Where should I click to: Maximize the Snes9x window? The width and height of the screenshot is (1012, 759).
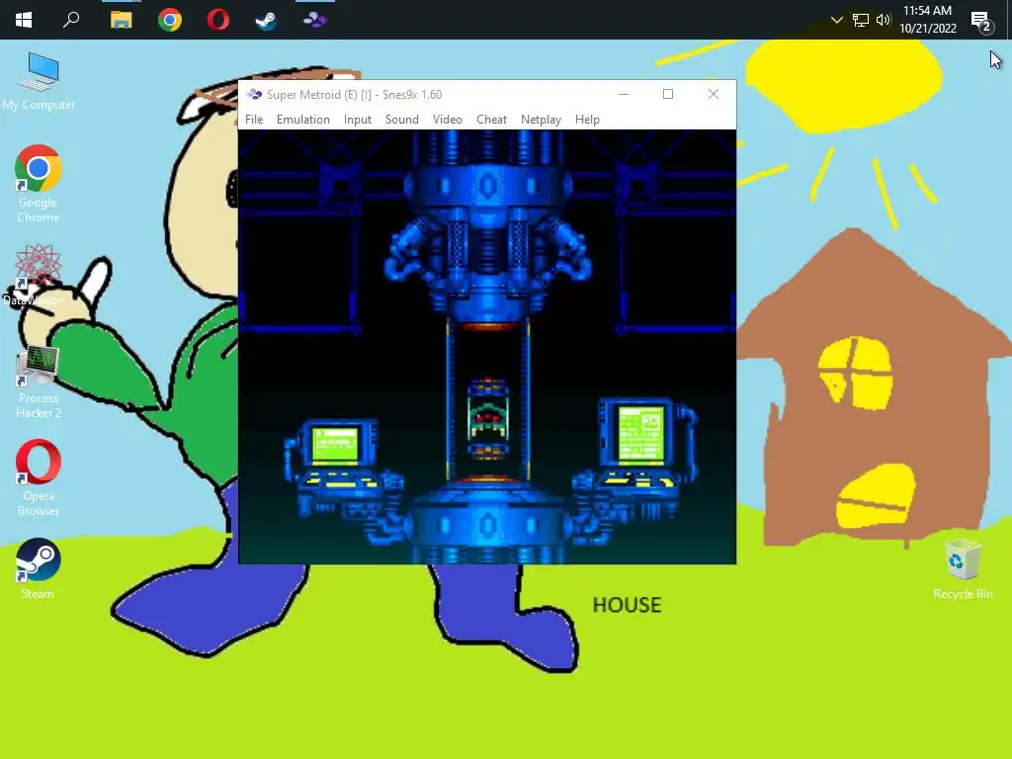click(668, 94)
